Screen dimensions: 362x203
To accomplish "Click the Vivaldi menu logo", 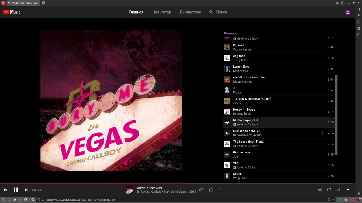I will [3, 3].
